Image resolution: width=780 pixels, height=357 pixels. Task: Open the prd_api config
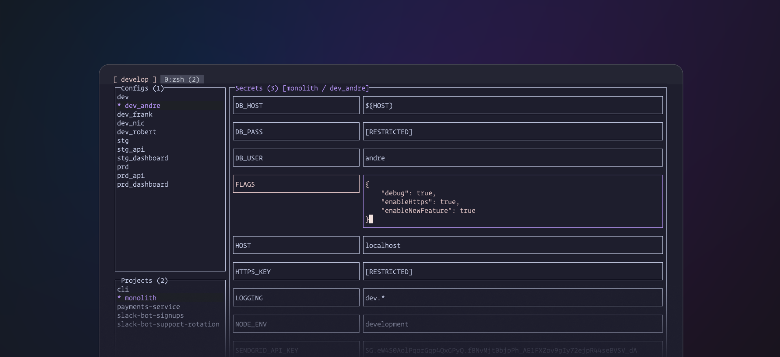[x=131, y=176]
